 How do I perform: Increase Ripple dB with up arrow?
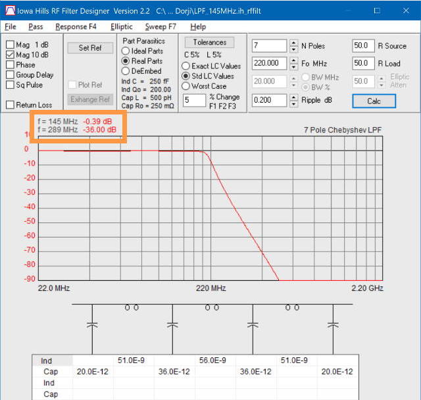pyautogui.click(x=293, y=97)
